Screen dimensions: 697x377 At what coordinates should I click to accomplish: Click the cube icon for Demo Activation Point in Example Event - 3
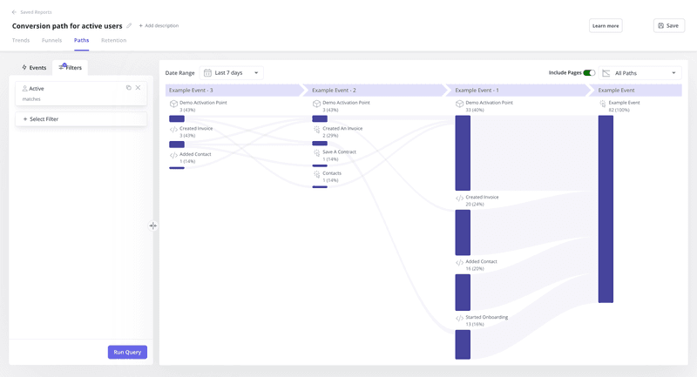[x=173, y=104]
